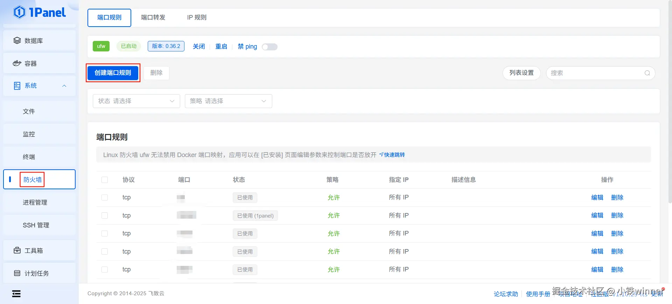
Task: Collapse the sidebar with the hamburger icon
Action: 16,294
